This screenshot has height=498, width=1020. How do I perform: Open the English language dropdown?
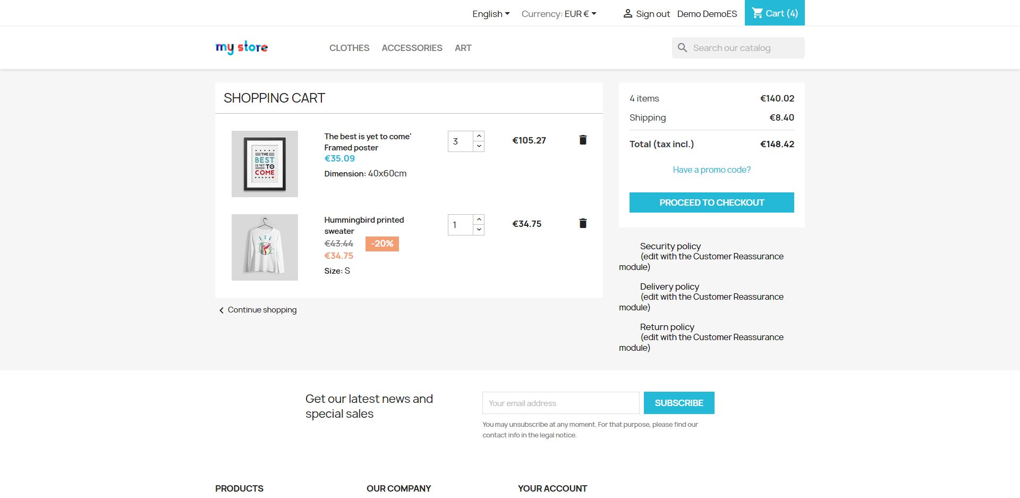(x=491, y=14)
